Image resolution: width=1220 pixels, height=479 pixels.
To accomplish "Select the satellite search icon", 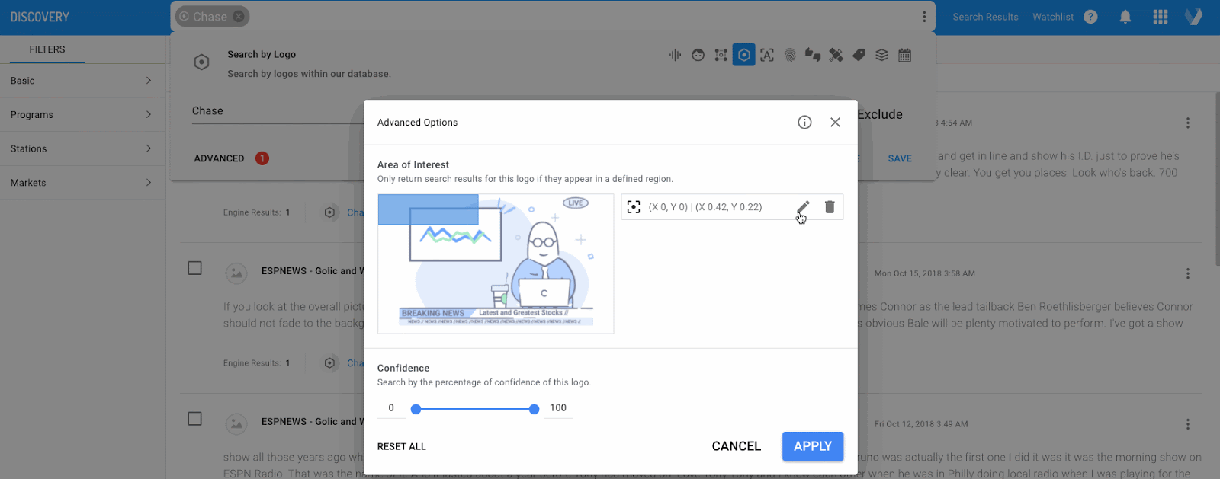I will [836, 55].
